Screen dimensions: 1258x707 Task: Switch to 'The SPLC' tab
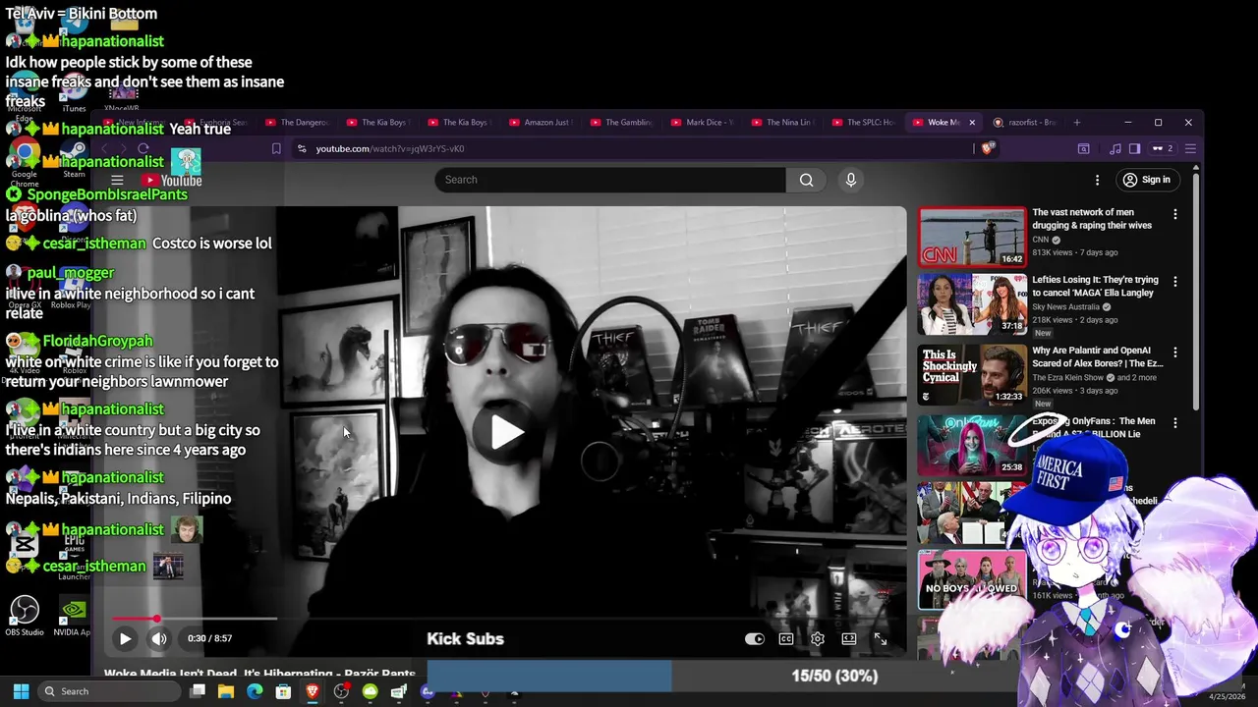(864, 123)
